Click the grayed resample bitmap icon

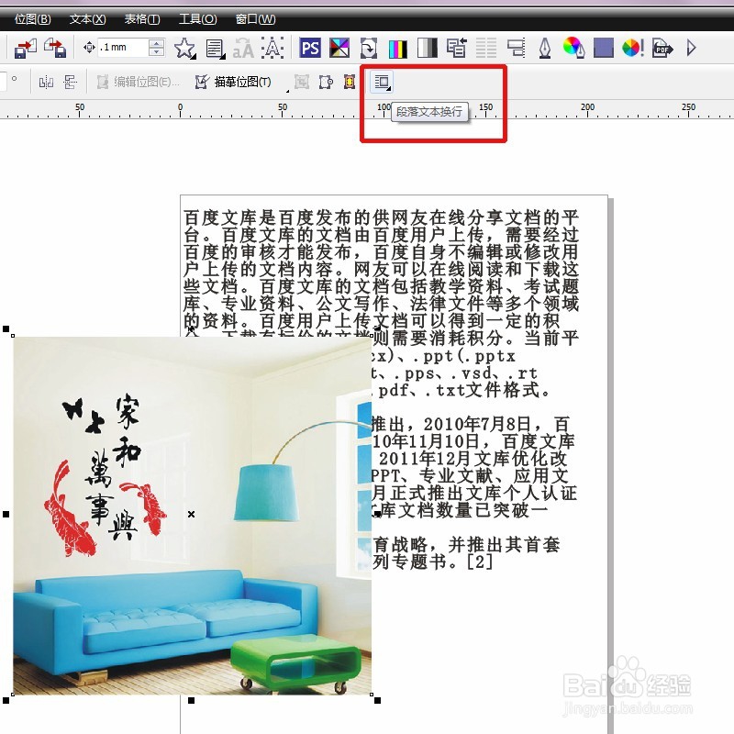coord(302,82)
